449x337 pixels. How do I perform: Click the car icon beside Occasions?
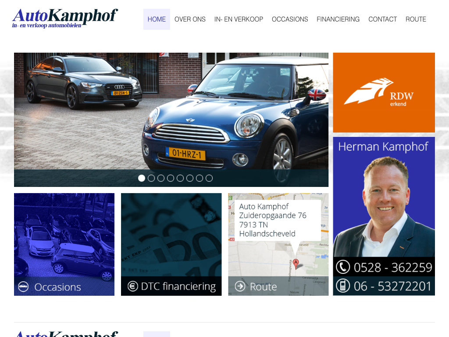click(23, 287)
